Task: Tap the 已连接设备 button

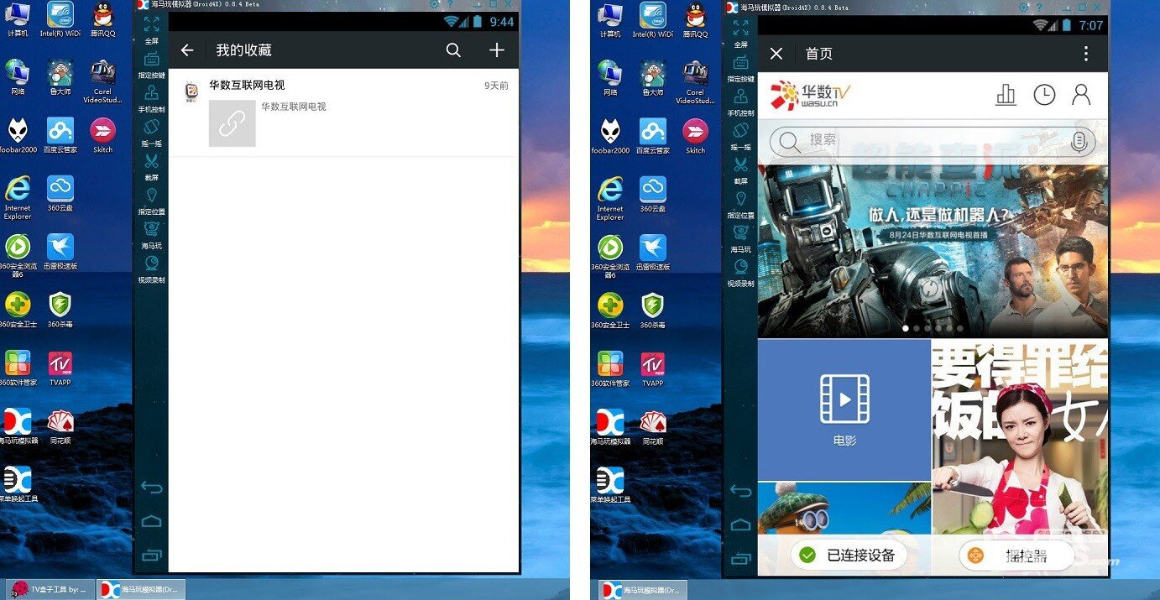Action: pos(849,555)
